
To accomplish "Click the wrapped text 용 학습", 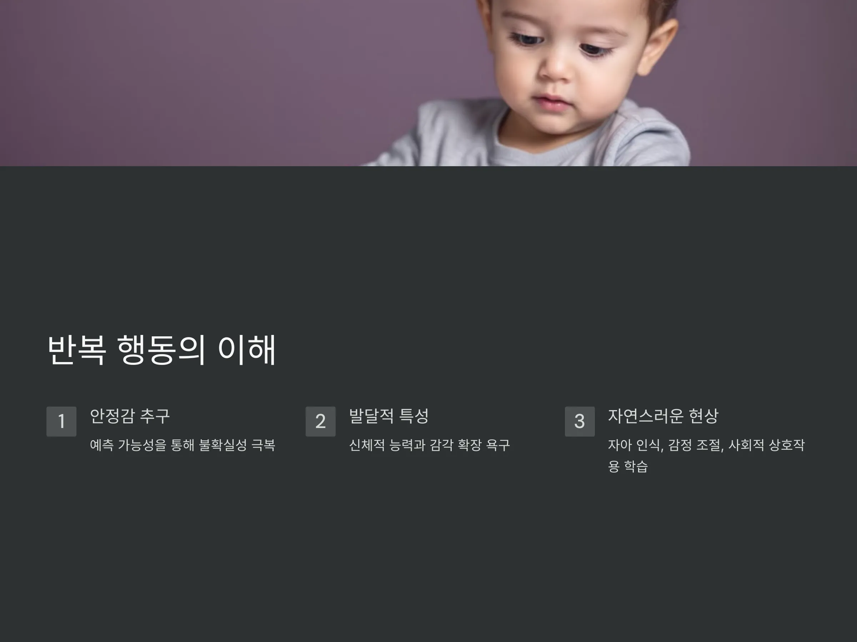I will point(628,466).
